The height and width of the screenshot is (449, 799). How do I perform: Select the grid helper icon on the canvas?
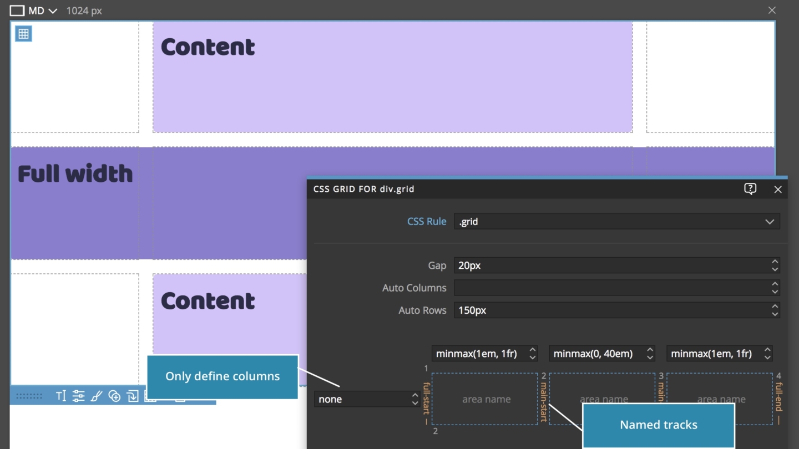pos(23,33)
